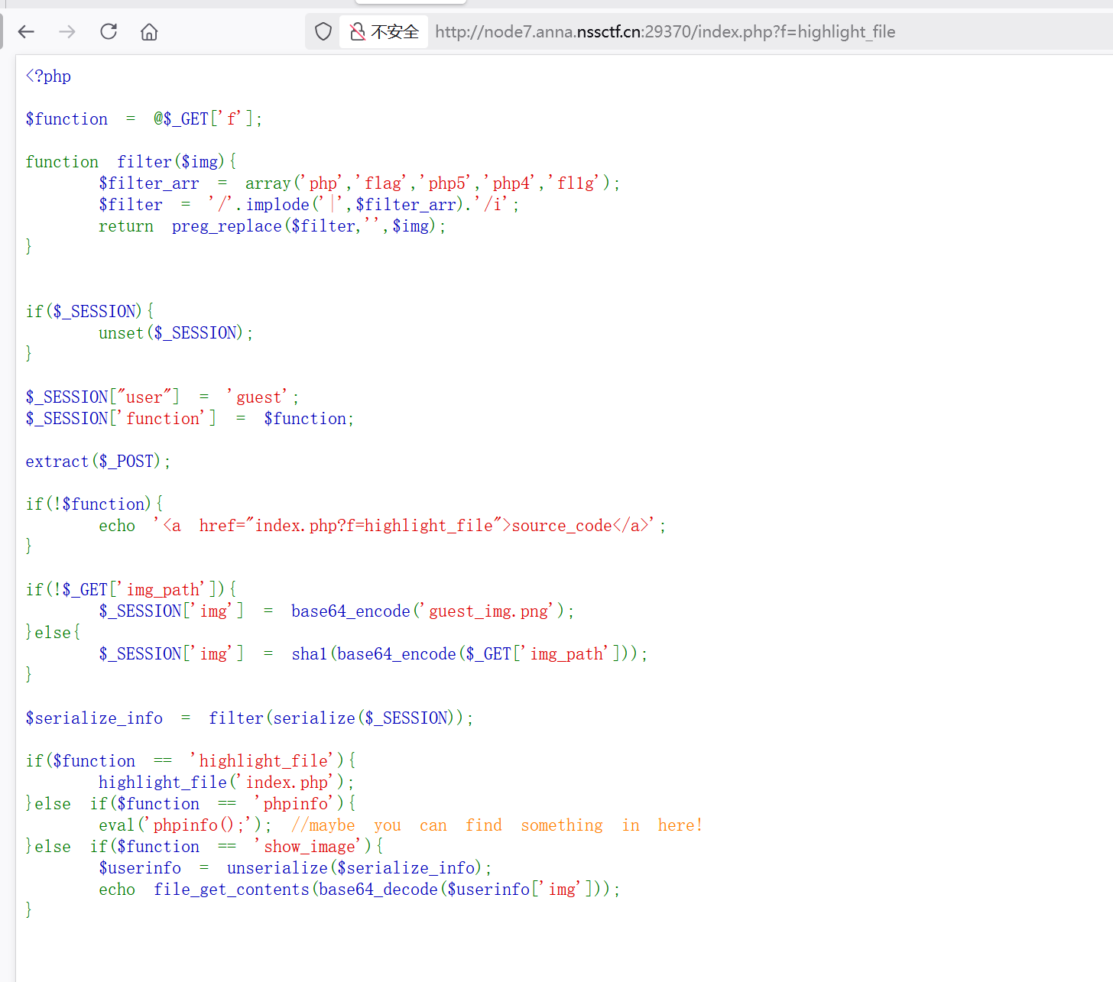Click the if(!$_GET['img_path']) line
This screenshot has width=1113, height=982.
(x=131, y=589)
